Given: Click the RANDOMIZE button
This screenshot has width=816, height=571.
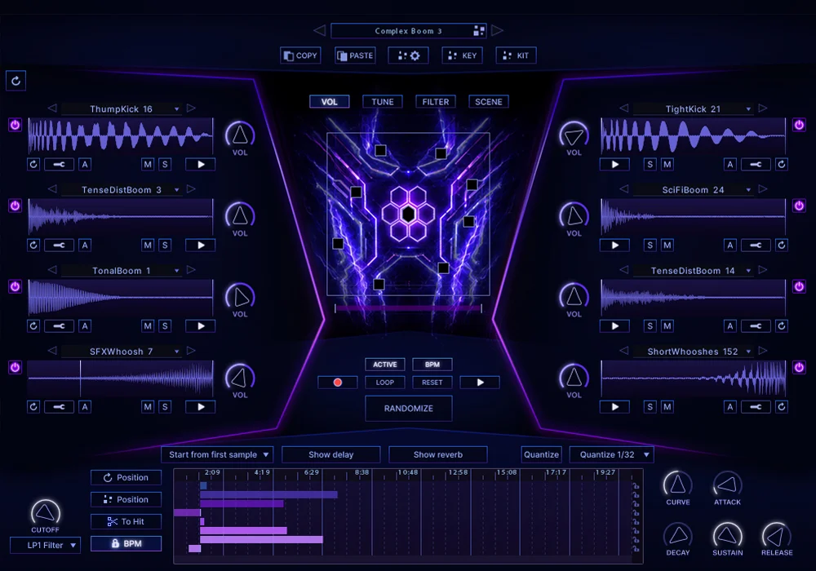Looking at the screenshot, I should coord(409,408).
